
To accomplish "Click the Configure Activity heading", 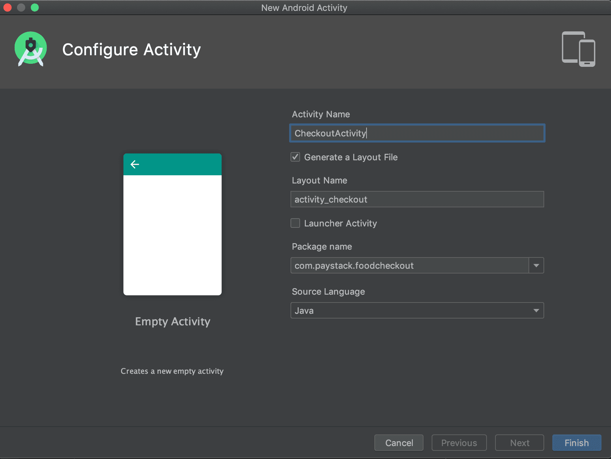I will [x=132, y=49].
